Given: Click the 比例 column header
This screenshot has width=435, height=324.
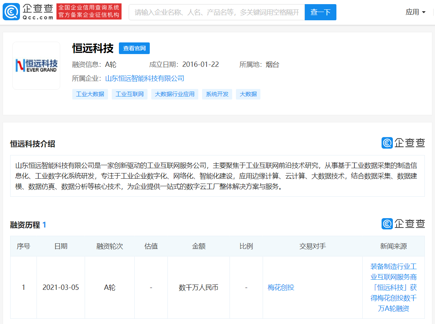Looking at the screenshot, I should click(x=246, y=246).
